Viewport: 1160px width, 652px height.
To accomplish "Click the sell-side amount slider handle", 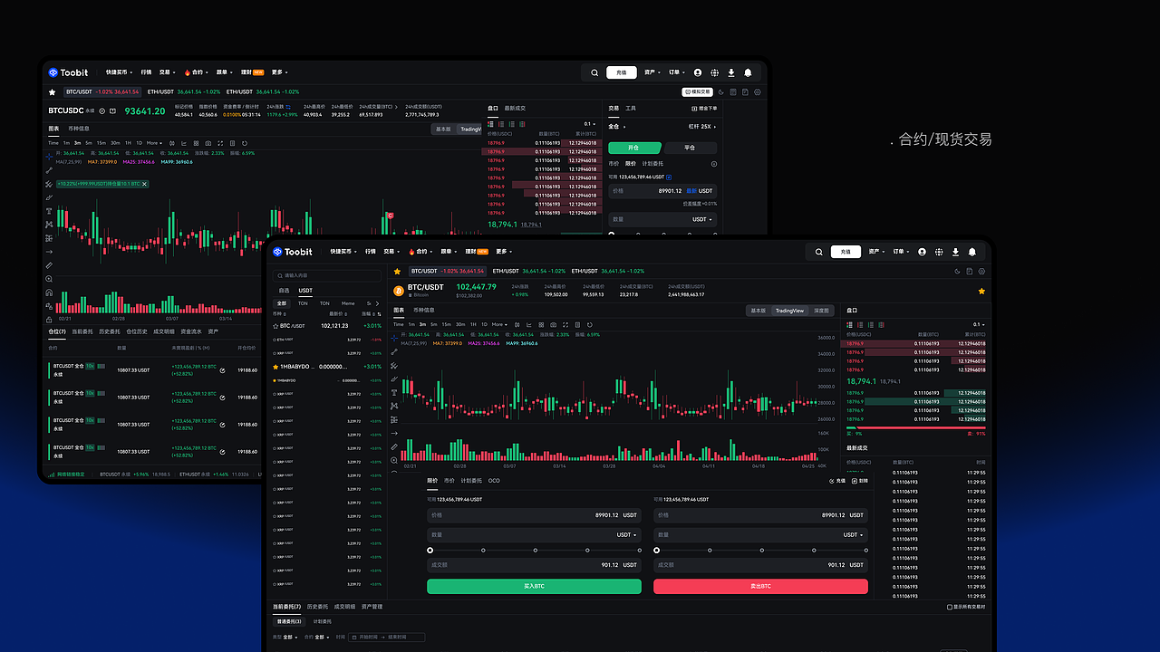I will tap(656, 550).
